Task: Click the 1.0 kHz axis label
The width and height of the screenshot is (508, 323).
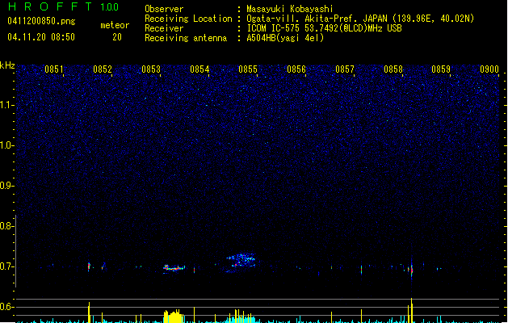Action: [x=6, y=145]
